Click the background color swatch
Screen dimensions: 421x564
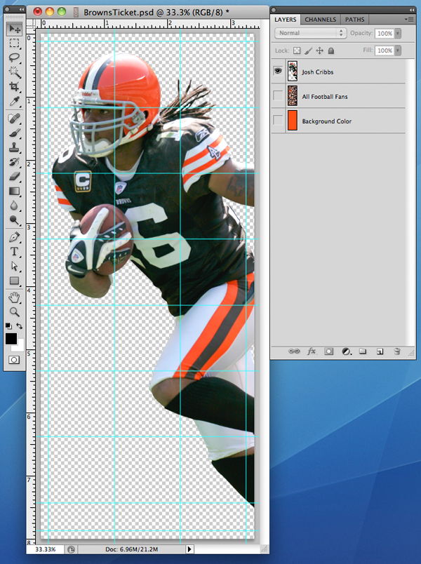tap(20, 347)
